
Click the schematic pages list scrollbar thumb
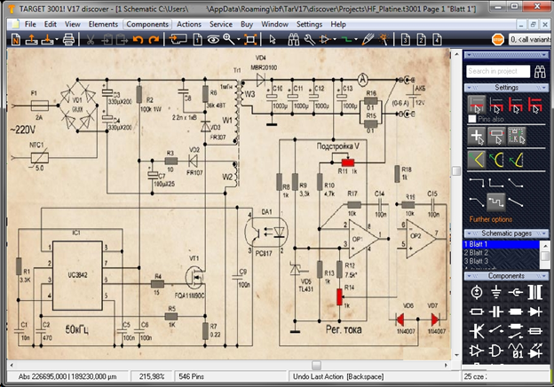click(x=545, y=256)
